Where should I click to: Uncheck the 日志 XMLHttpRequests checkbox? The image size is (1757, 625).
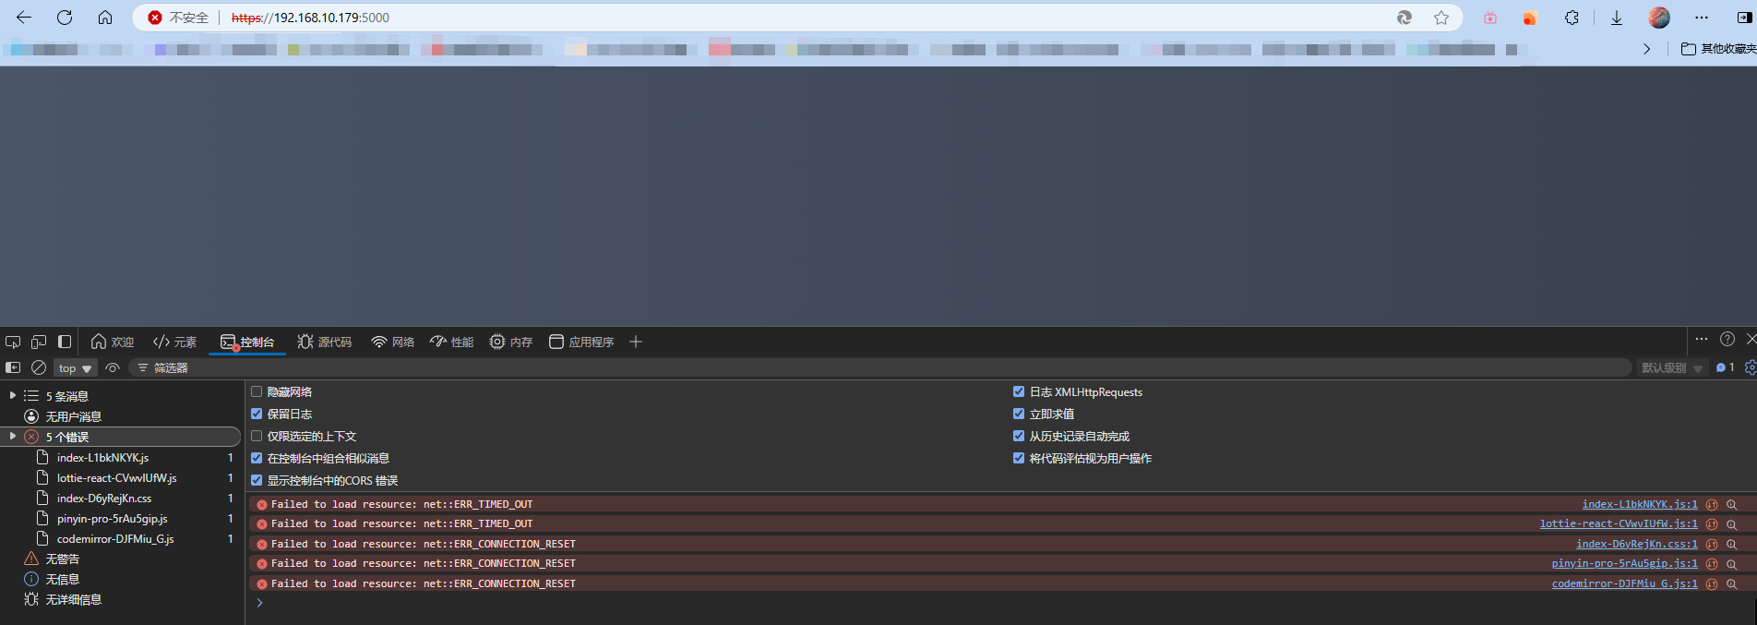1019,391
